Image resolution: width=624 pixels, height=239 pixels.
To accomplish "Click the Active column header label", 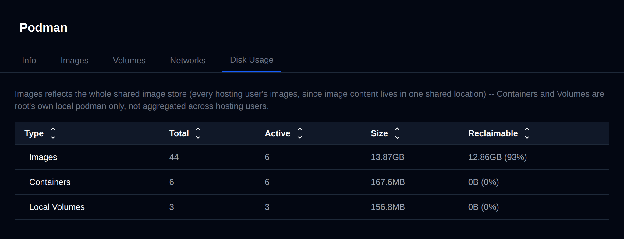I will (x=277, y=133).
